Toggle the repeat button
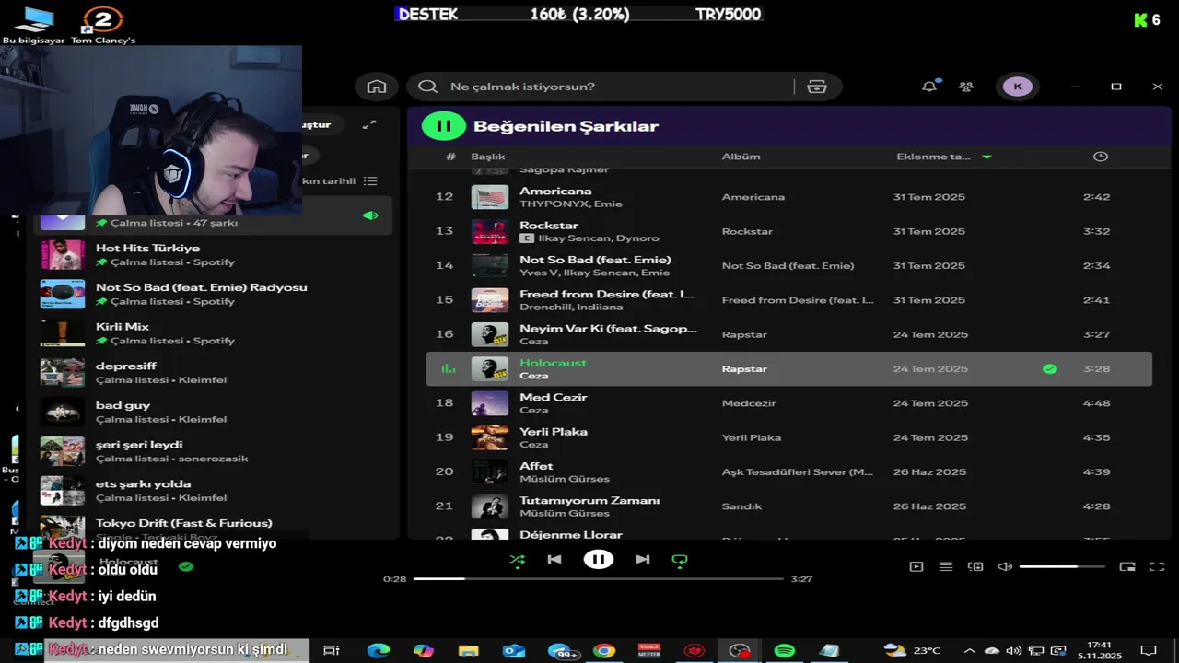 [x=680, y=559]
